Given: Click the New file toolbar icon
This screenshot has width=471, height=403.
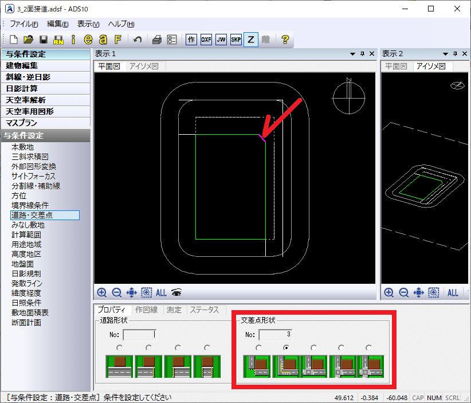Looking at the screenshot, I should tap(14, 40).
